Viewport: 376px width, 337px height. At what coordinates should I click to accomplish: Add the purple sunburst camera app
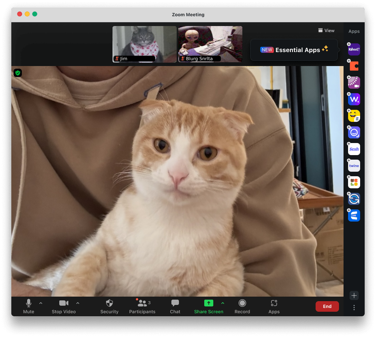click(354, 82)
